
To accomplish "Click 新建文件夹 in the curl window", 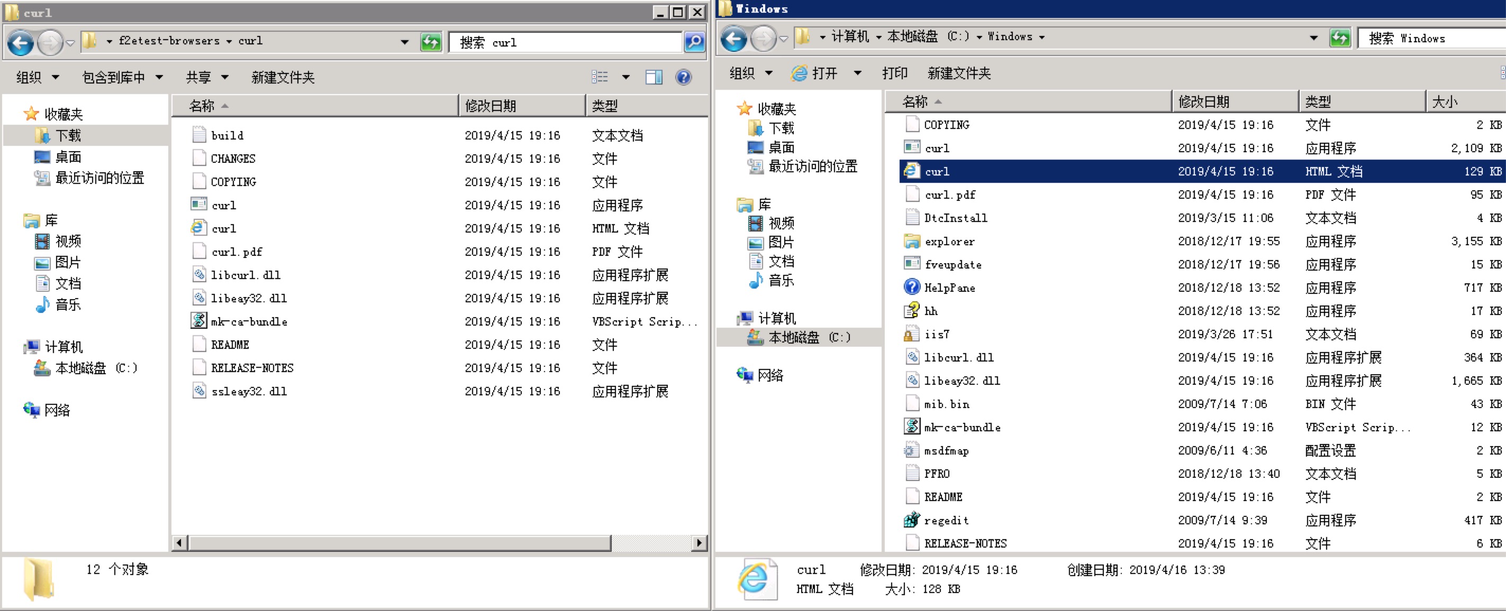I will coord(283,77).
